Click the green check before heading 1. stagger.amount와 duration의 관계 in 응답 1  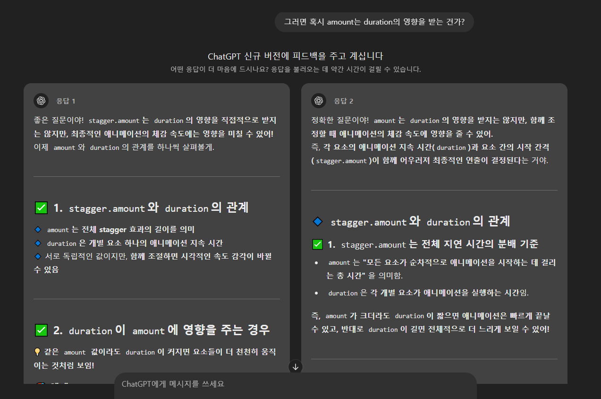(x=41, y=208)
